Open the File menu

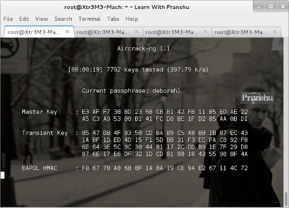point(8,19)
